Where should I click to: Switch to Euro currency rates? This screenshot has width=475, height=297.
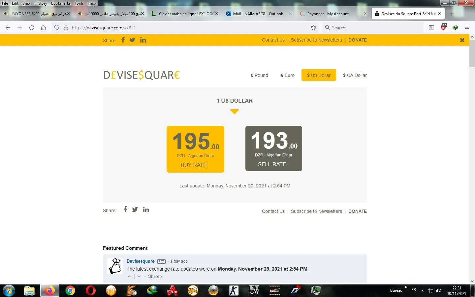coord(287,75)
